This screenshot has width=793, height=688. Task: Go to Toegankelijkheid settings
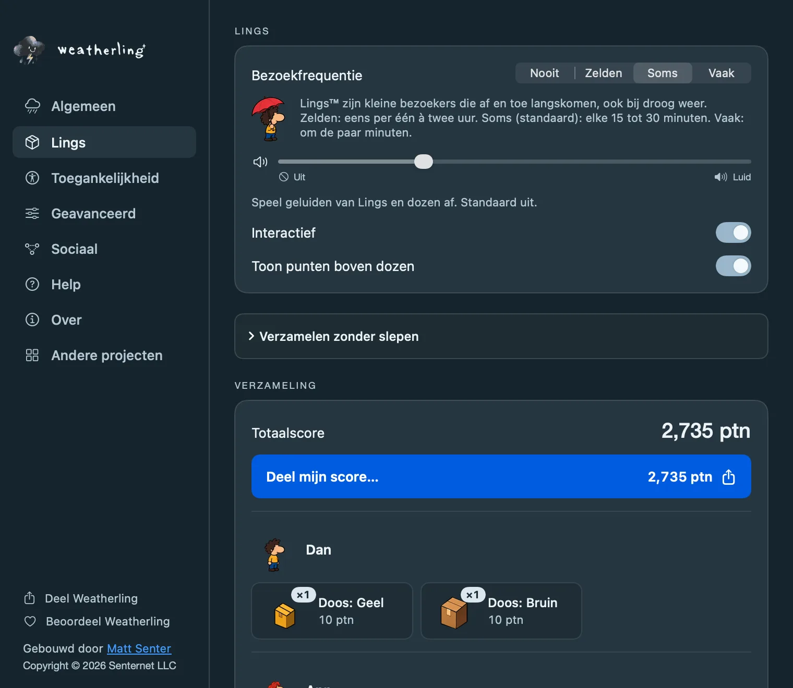104,178
